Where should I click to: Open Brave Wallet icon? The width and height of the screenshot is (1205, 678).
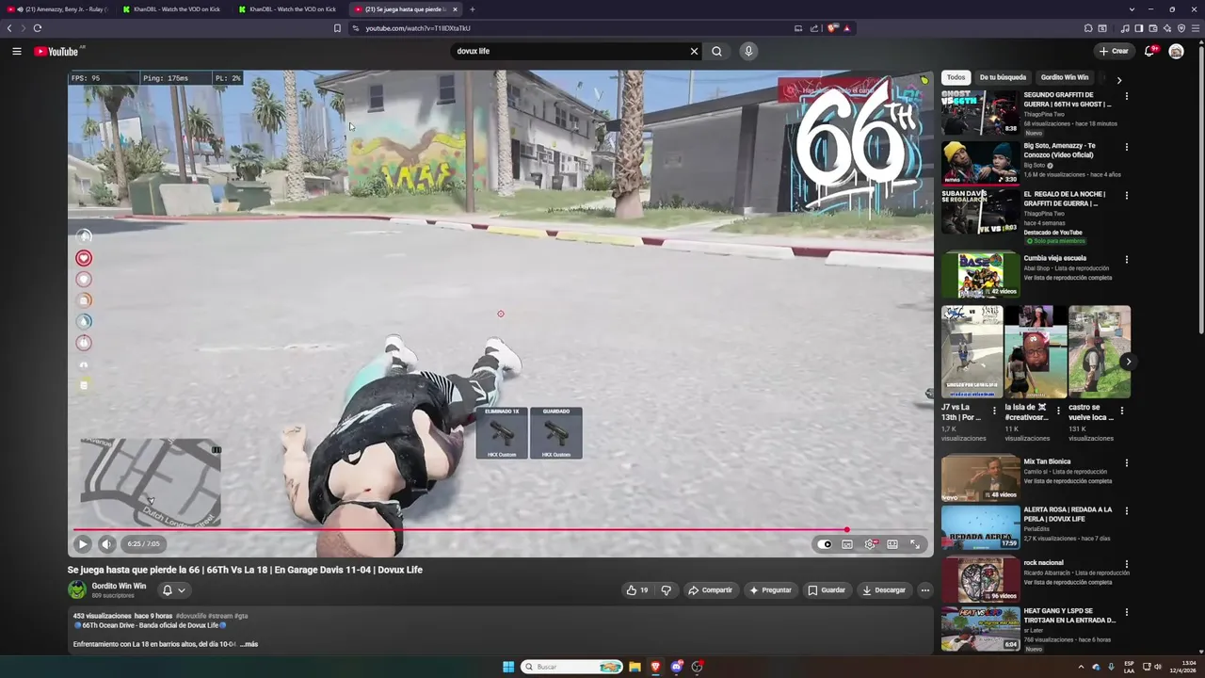(x=1153, y=28)
